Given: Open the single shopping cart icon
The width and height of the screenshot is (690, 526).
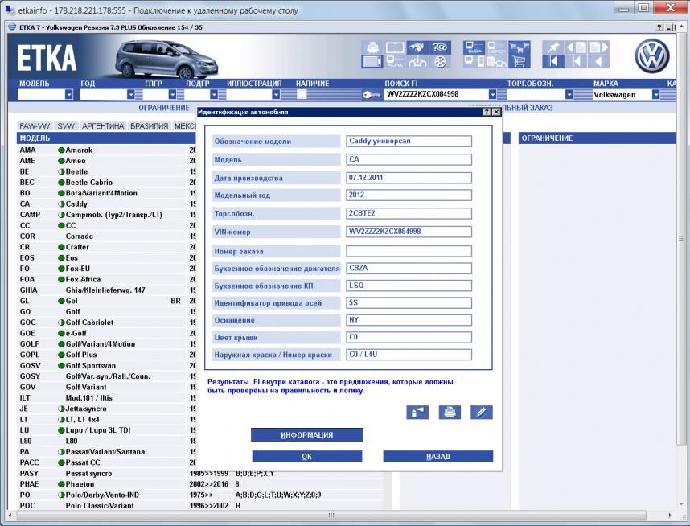Looking at the screenshot, I should point(520,62).
